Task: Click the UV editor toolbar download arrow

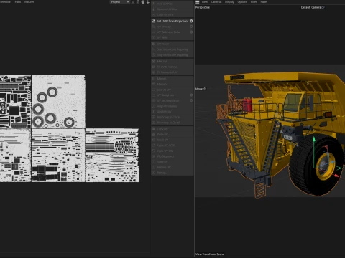Action: coord(148,2)
